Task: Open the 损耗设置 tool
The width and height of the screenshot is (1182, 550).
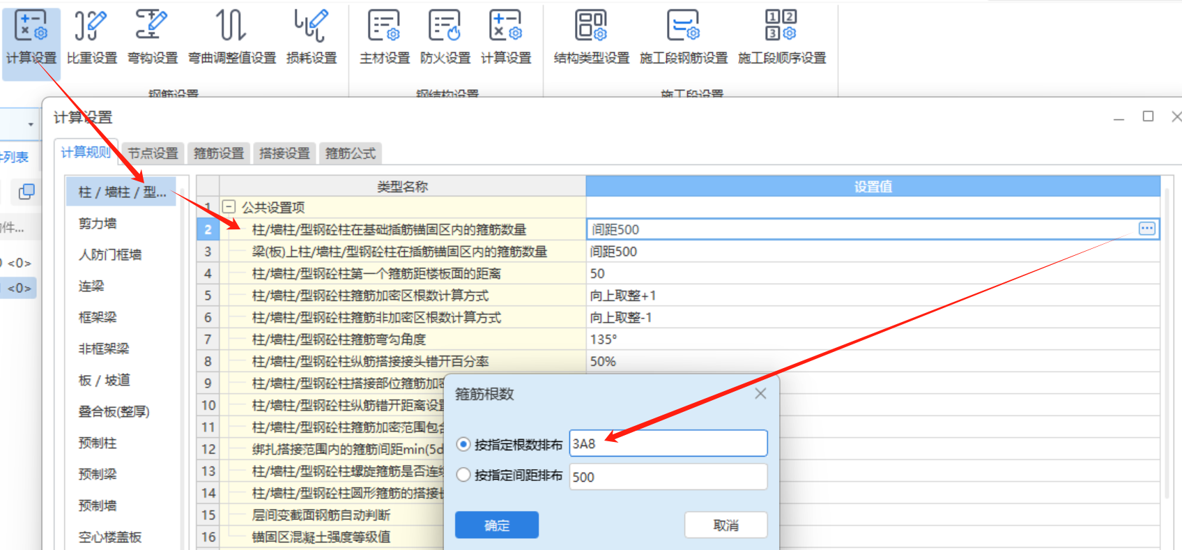Action: click(312, 38)
